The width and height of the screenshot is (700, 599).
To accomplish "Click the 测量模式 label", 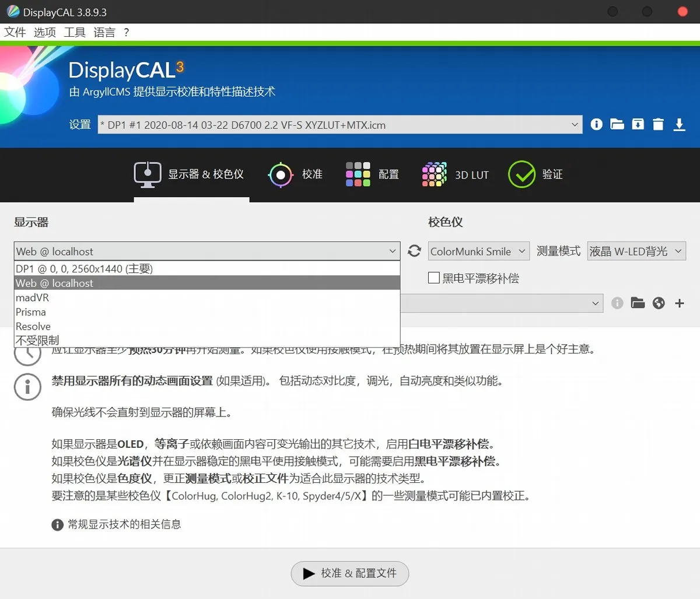I will (x=558, y=251).
